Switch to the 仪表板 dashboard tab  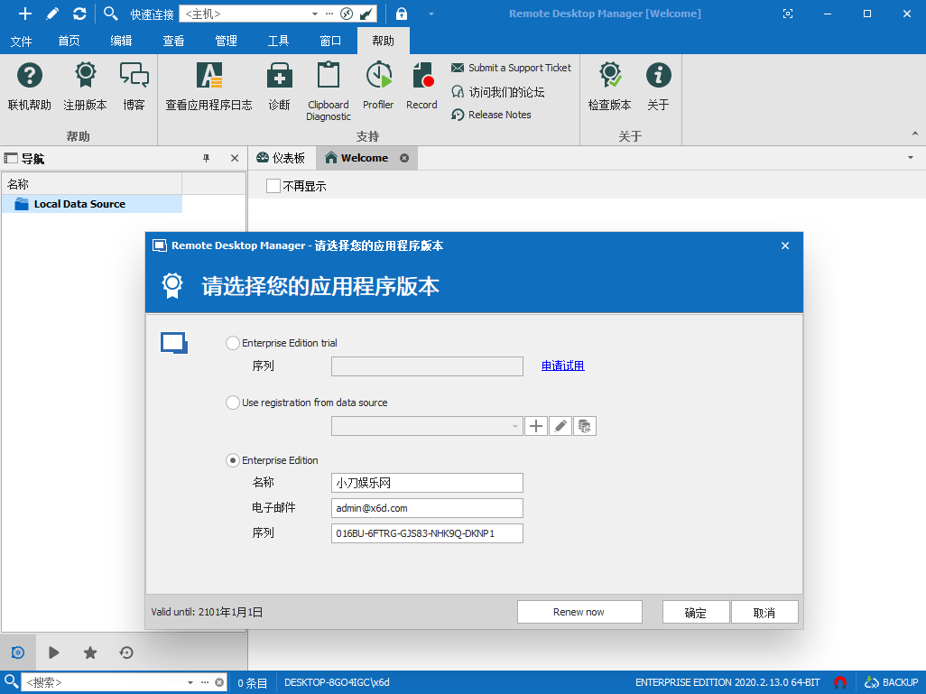[282, 158]
